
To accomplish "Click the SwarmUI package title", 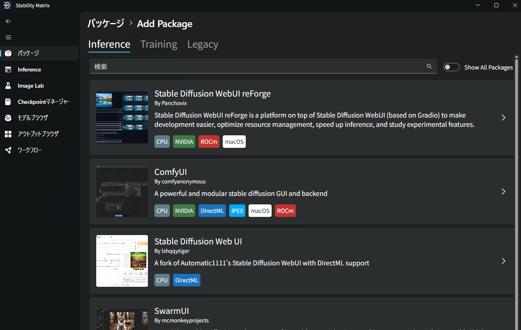I will (172, 311).
